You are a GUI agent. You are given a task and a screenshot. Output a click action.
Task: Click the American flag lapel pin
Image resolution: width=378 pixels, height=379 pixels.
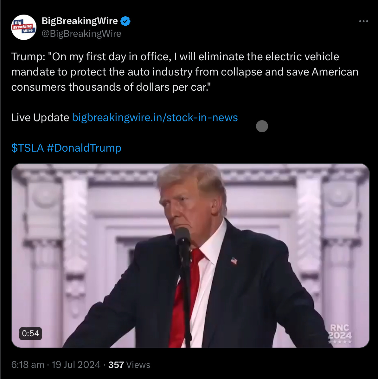(234, 261)
